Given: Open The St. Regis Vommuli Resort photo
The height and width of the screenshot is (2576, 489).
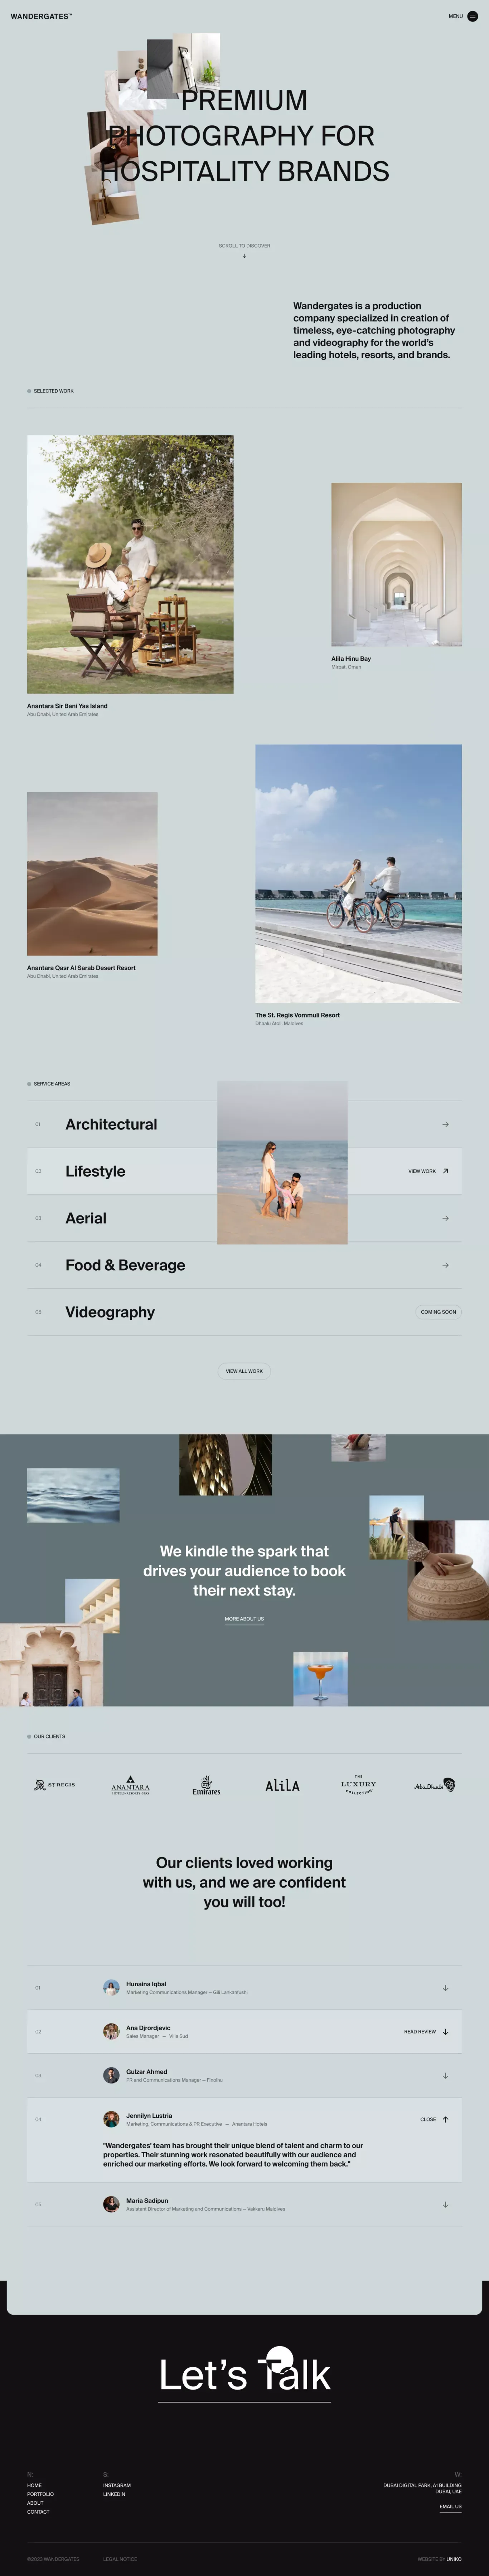Looking at the screenshot, I should (x=358, y=873).
